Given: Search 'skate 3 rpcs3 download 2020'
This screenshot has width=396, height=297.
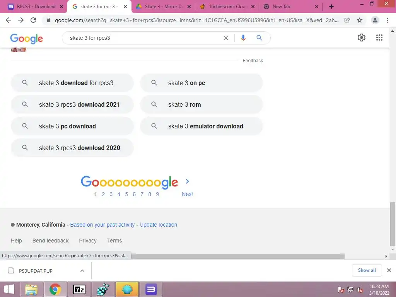Looking at the screenshot, I should point(72,148).
